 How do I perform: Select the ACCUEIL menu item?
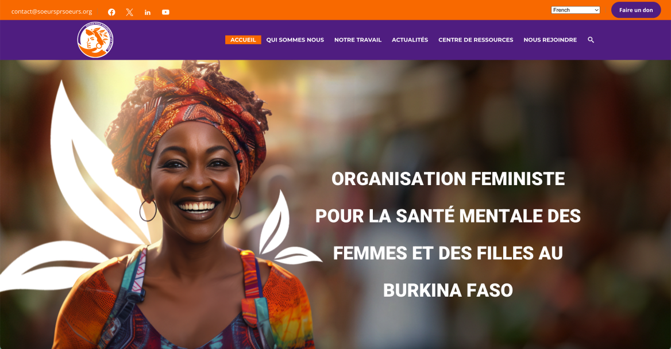pyautogui.click(x=243, y=40)
